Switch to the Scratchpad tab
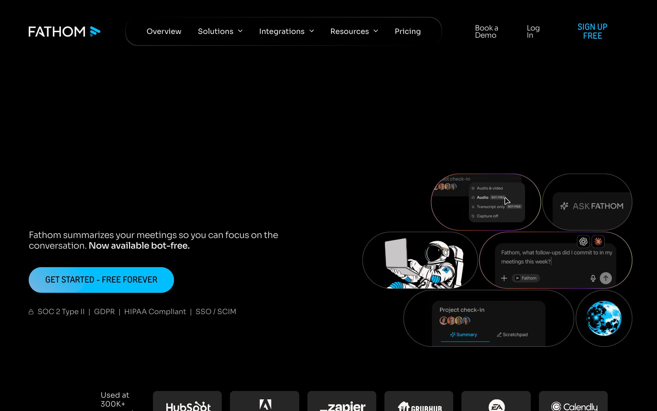The height and width of the screenshot is (411, 657). click(x=512, y=335)
